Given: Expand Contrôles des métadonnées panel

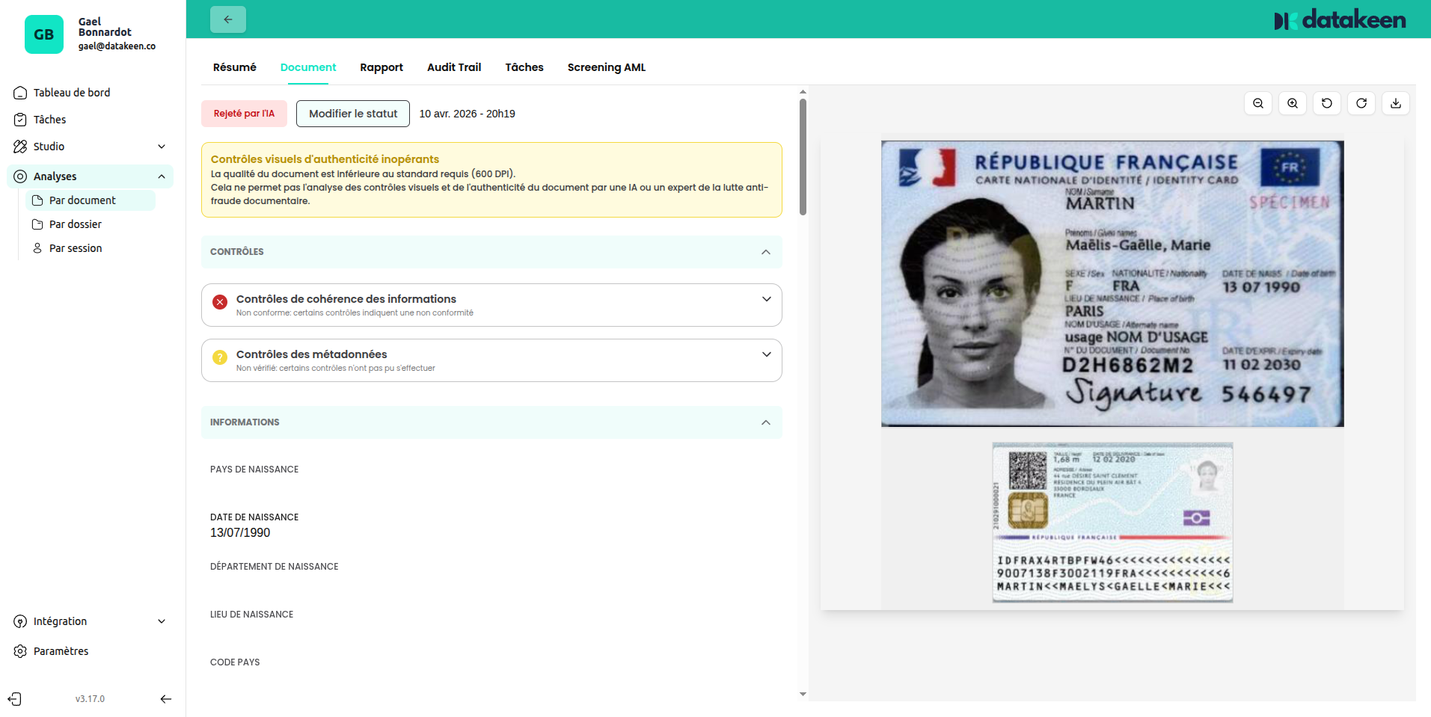Looking at the screenshot, I should (766, 354).
